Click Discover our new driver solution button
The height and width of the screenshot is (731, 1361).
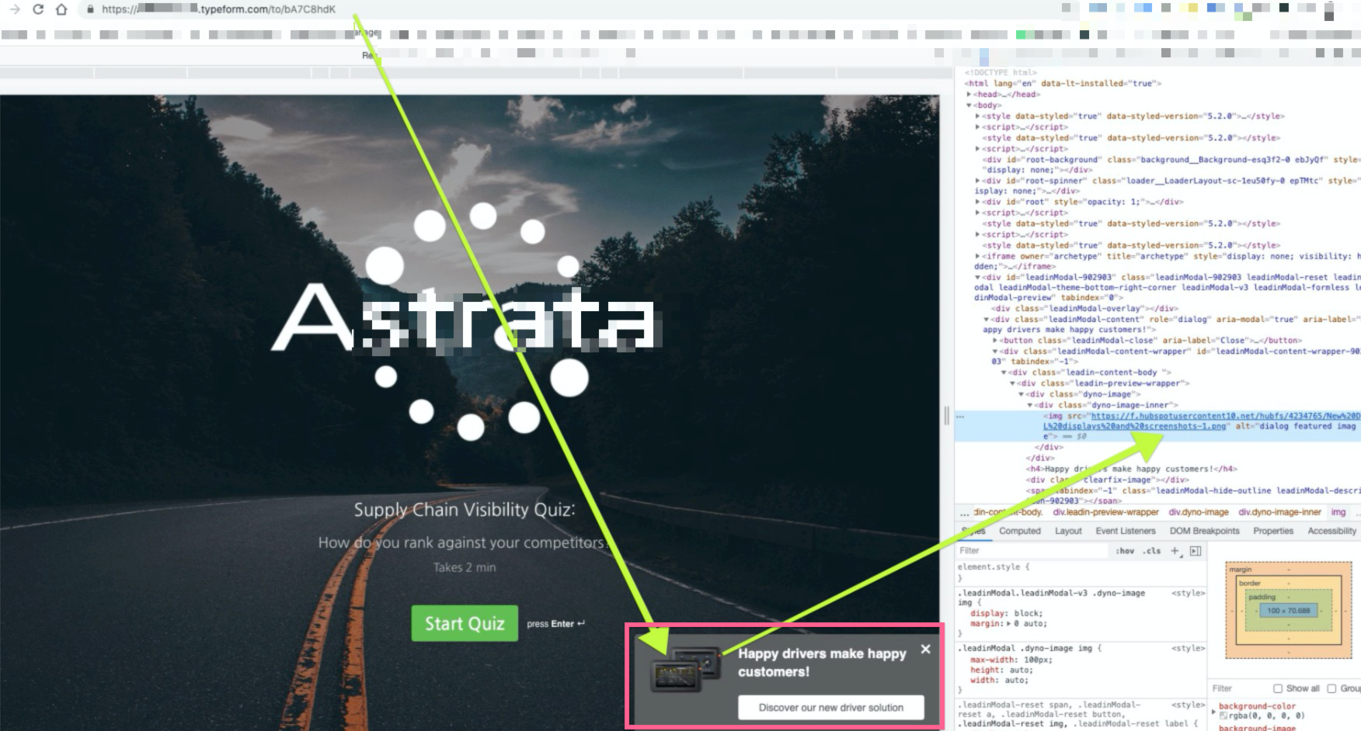coord(830,708)
